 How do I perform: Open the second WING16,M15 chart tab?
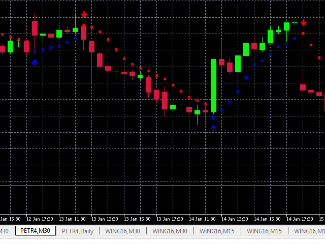[265, 231]
